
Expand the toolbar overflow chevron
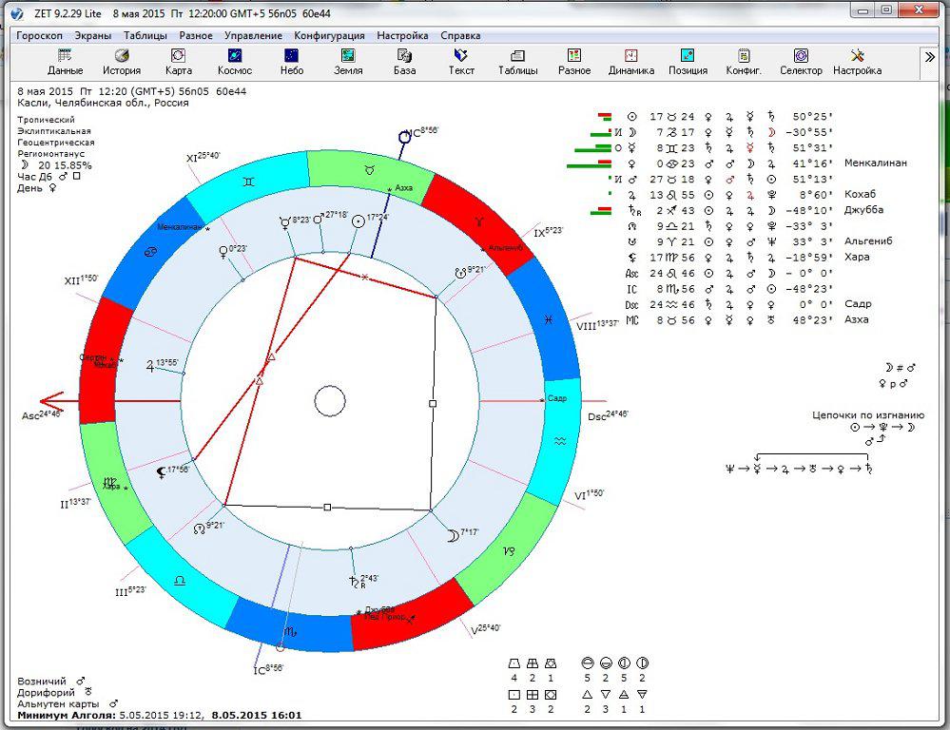[x=930, y=57]
